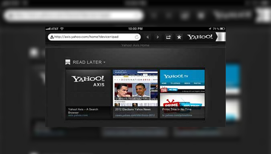Reload page using refresh icon in address bar
271x154 pixels.
tap(137, 37)
